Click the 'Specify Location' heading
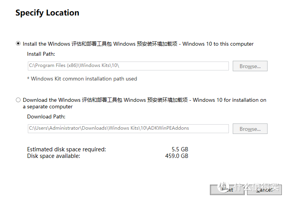 47,13
